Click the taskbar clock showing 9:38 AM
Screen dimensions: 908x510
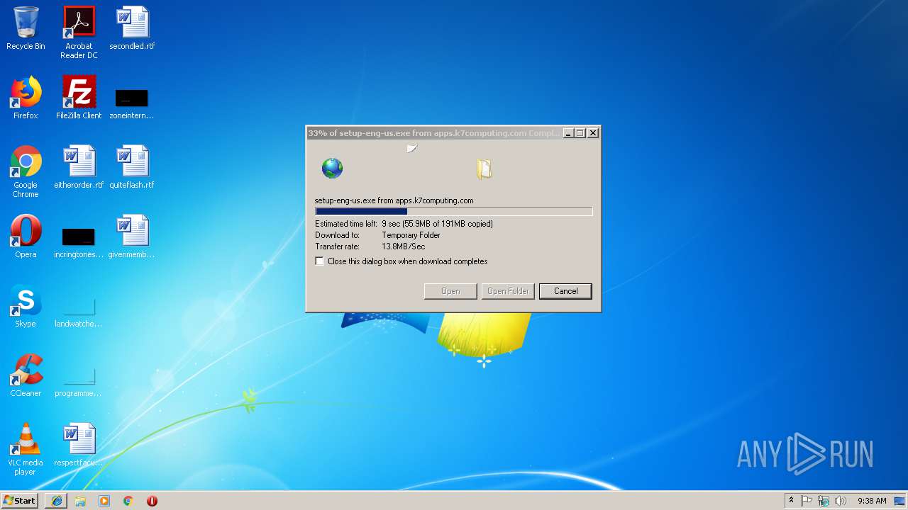872,501
